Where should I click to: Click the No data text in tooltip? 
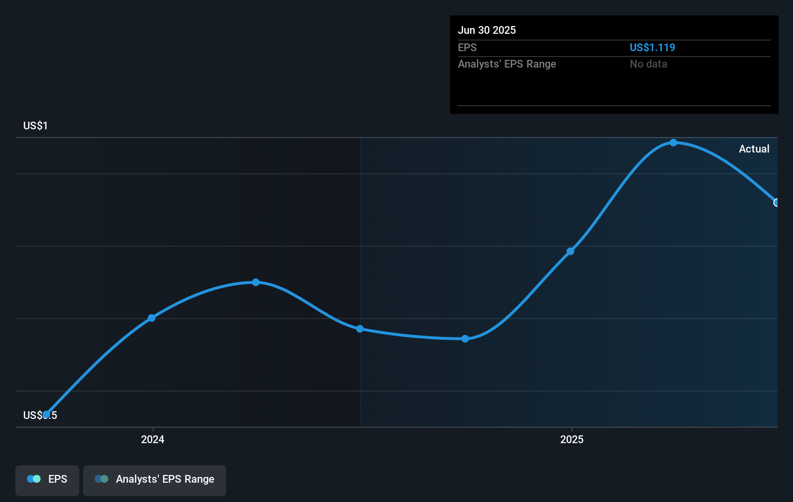click(x=648, y=64)
